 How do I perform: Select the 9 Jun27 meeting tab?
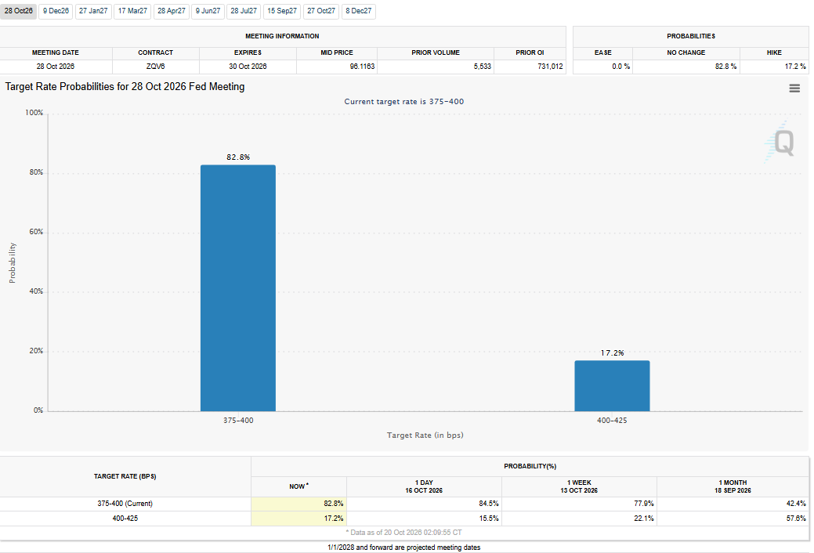[208, 11]
